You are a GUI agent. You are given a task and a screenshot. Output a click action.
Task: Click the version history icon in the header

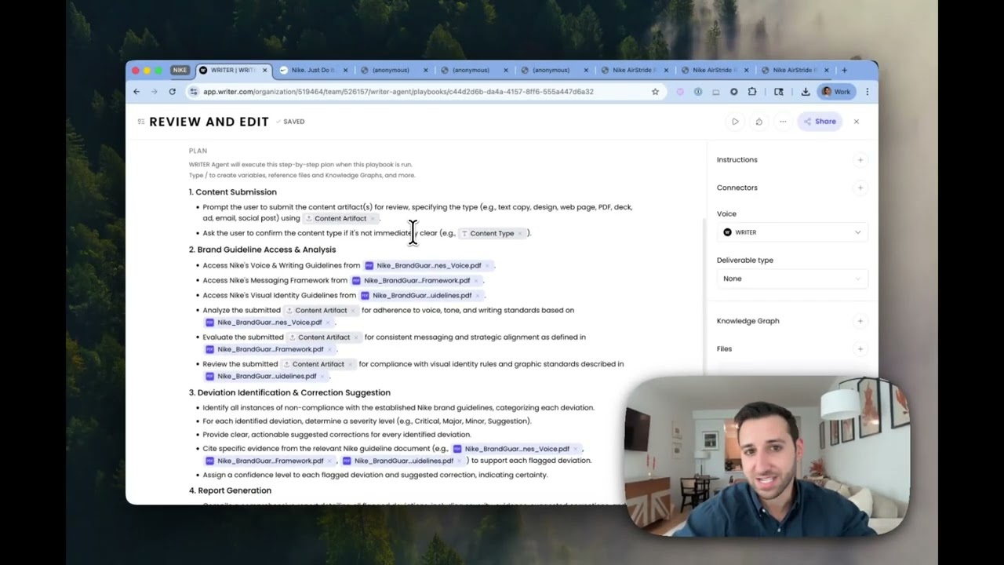tap(758, 122)
